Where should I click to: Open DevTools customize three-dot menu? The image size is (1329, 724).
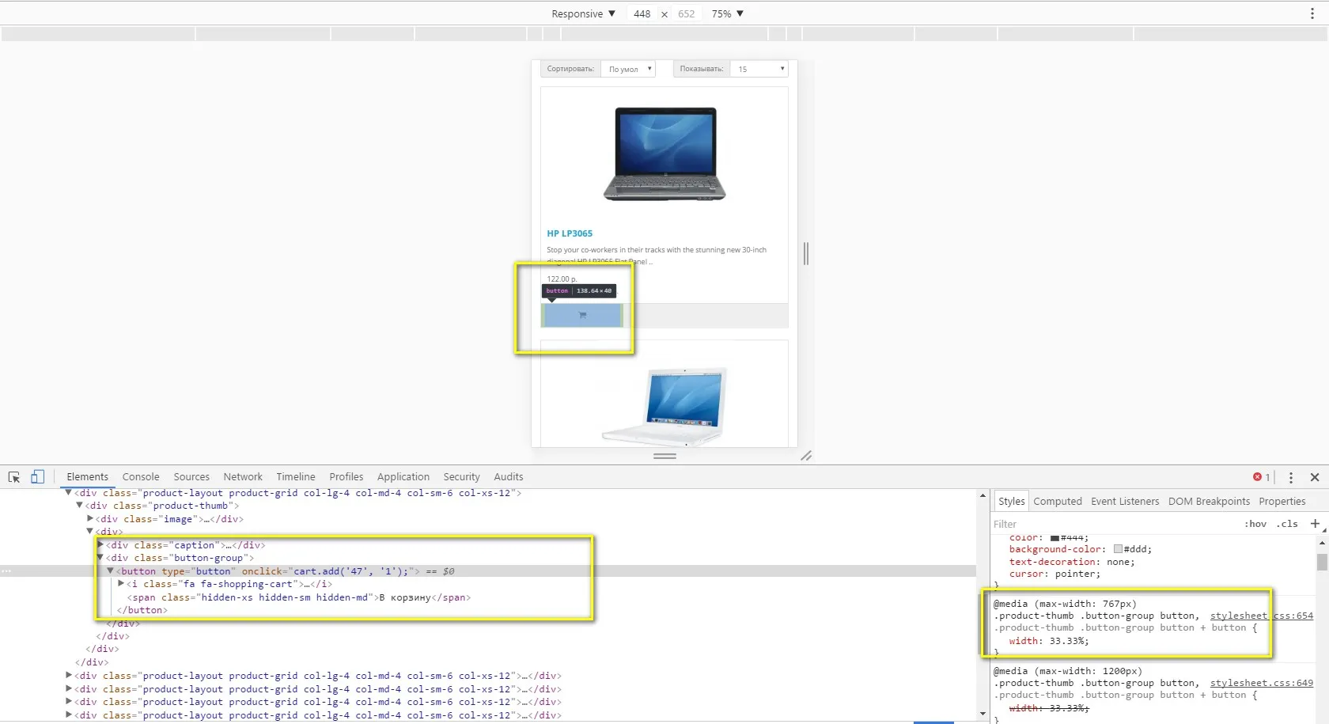pos(1290,477)
